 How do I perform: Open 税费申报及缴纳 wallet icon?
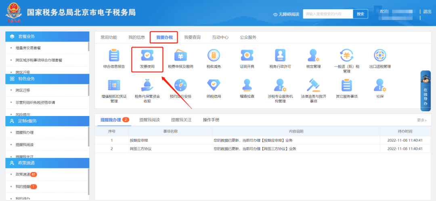180,56
